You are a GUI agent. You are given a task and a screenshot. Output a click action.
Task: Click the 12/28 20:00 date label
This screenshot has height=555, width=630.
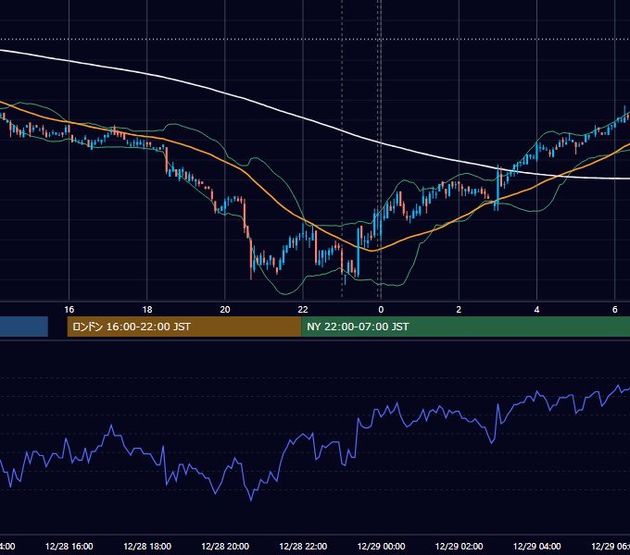225,546
